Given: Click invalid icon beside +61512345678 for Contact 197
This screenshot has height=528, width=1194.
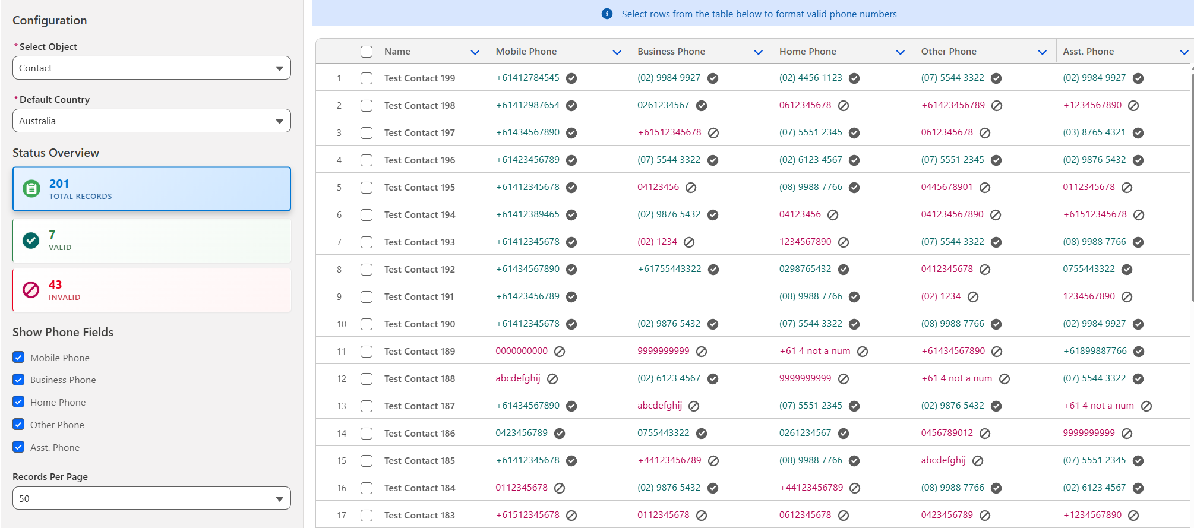Looking at the screenshot, I should (713, 133).
